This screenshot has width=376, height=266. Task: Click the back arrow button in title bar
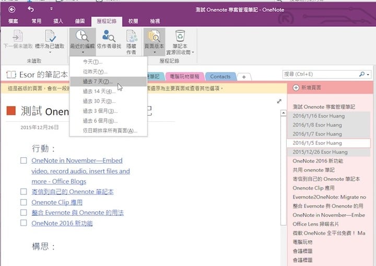coord(12,9)
